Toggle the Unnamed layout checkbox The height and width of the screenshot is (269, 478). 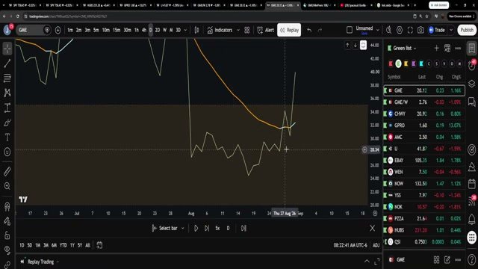[350, 30]
